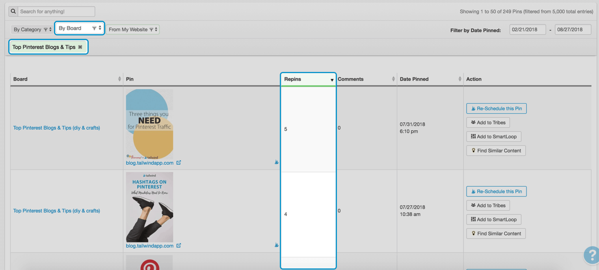Open board link for the 07/27/2018 pin
The width and height of the screenshot is (599, 270).
[57, 211]
